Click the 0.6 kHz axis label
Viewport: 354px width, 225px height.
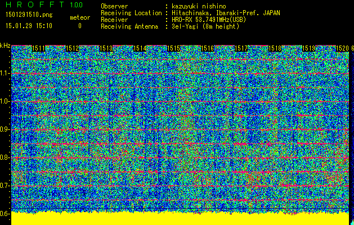tap(5, 213)
